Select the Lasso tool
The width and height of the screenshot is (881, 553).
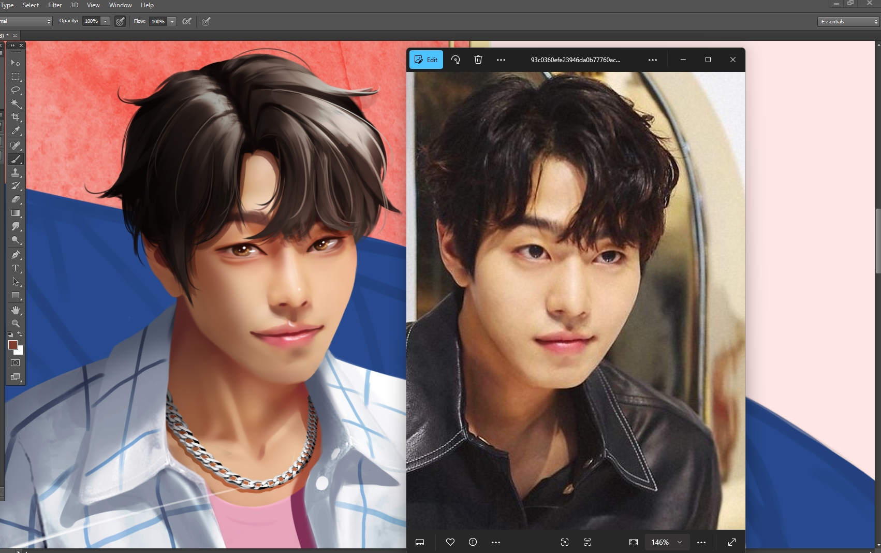(16, 90)
